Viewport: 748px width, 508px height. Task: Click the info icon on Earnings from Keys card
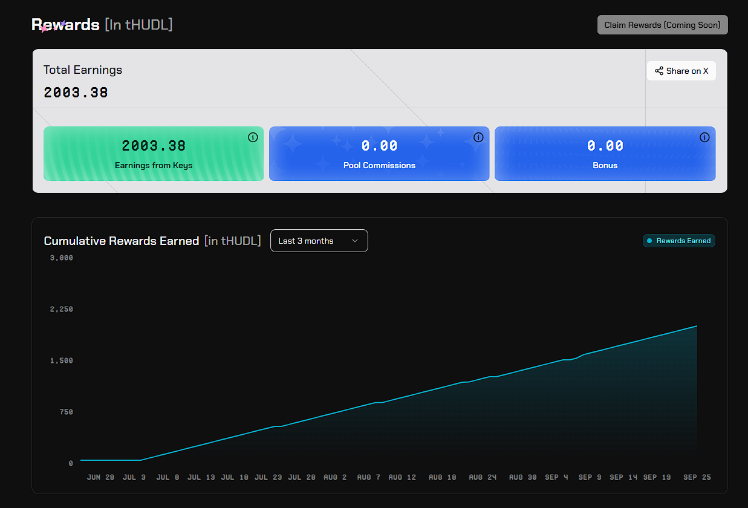(253, 137)
